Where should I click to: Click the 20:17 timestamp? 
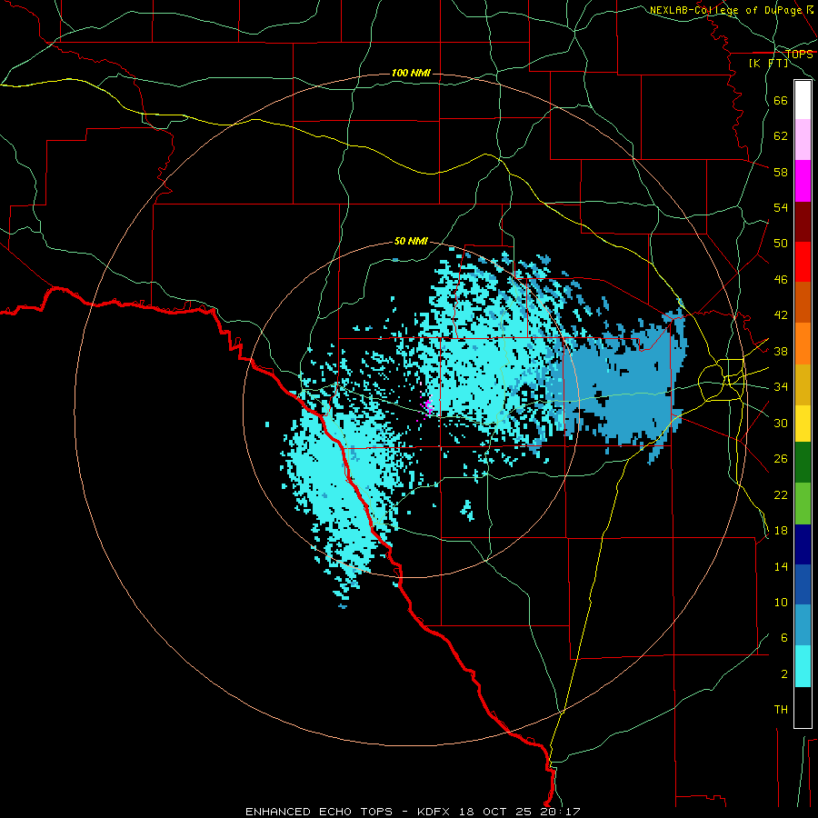click(x=560, y=812)
